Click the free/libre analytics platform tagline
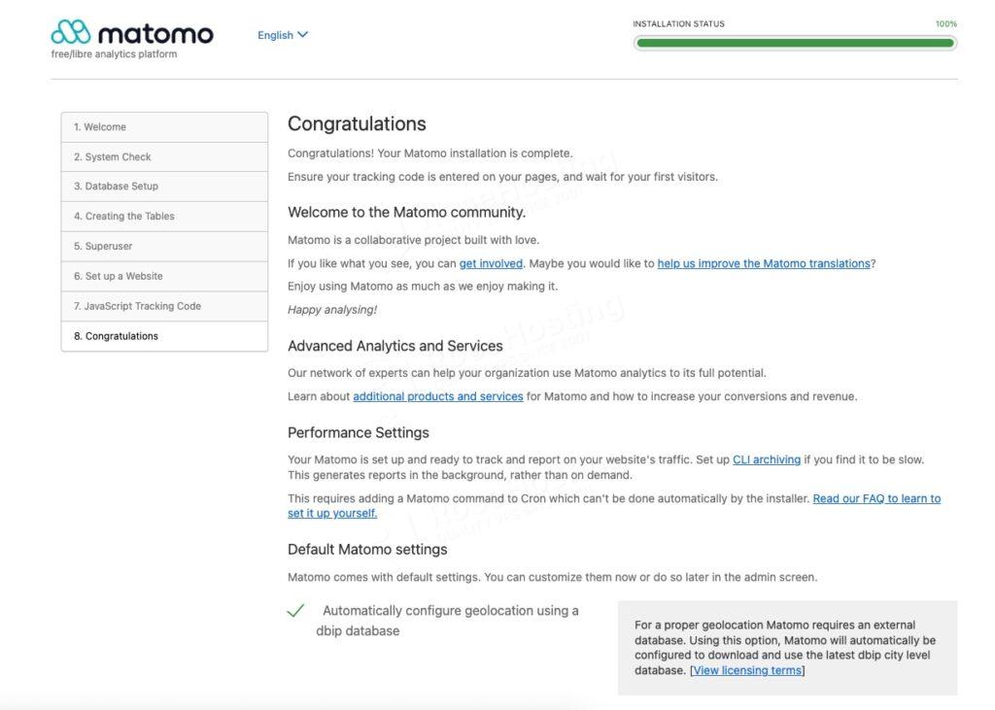This screenshot has height=710, width=995. click(x=115, y=54)
